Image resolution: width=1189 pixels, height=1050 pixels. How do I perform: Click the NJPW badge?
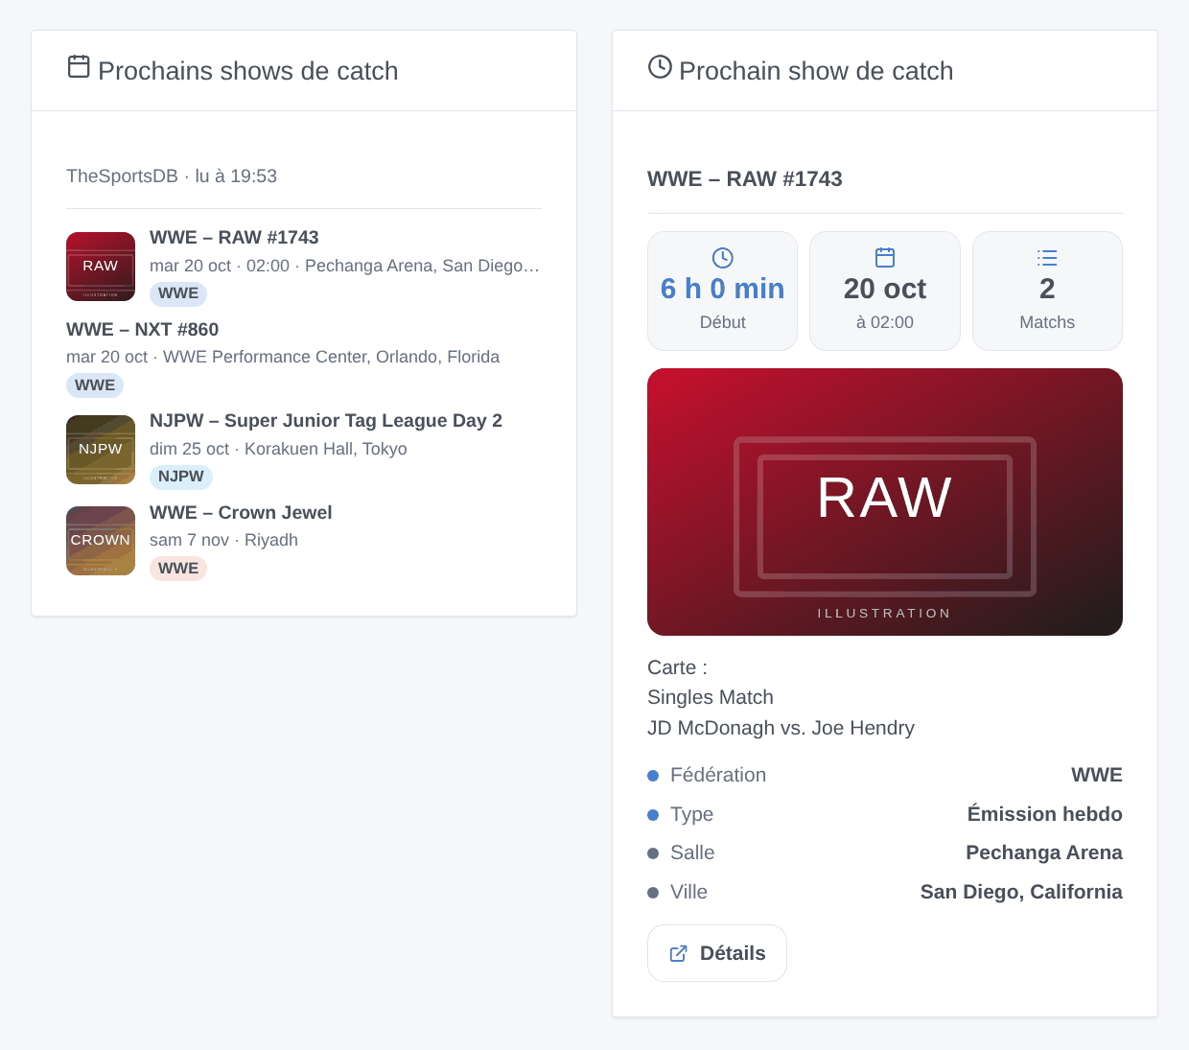[181, 477]
